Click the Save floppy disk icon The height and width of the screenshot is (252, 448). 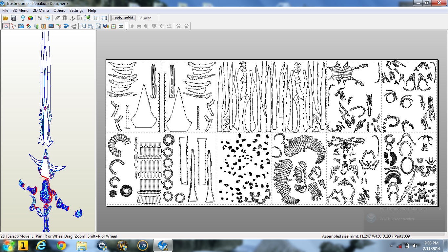click(x=13, y=18)
